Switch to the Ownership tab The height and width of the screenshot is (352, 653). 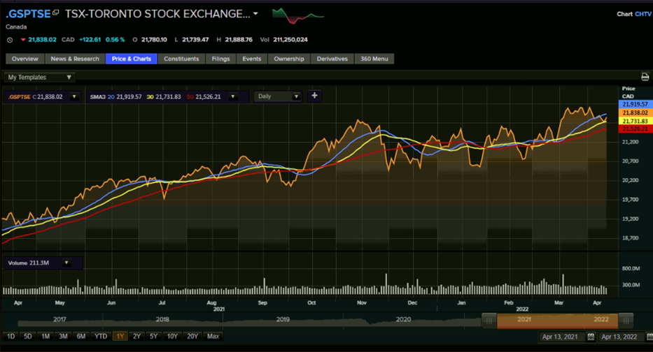[289, 59]
